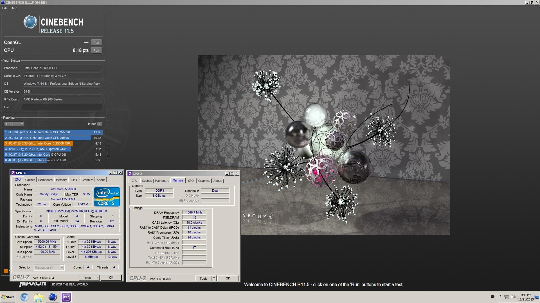Click the Command Rate 1T value
Screen dimensions: 540x303
click(194, 248)
